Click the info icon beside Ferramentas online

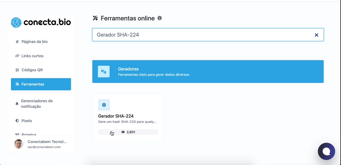[x=159, y=18]
